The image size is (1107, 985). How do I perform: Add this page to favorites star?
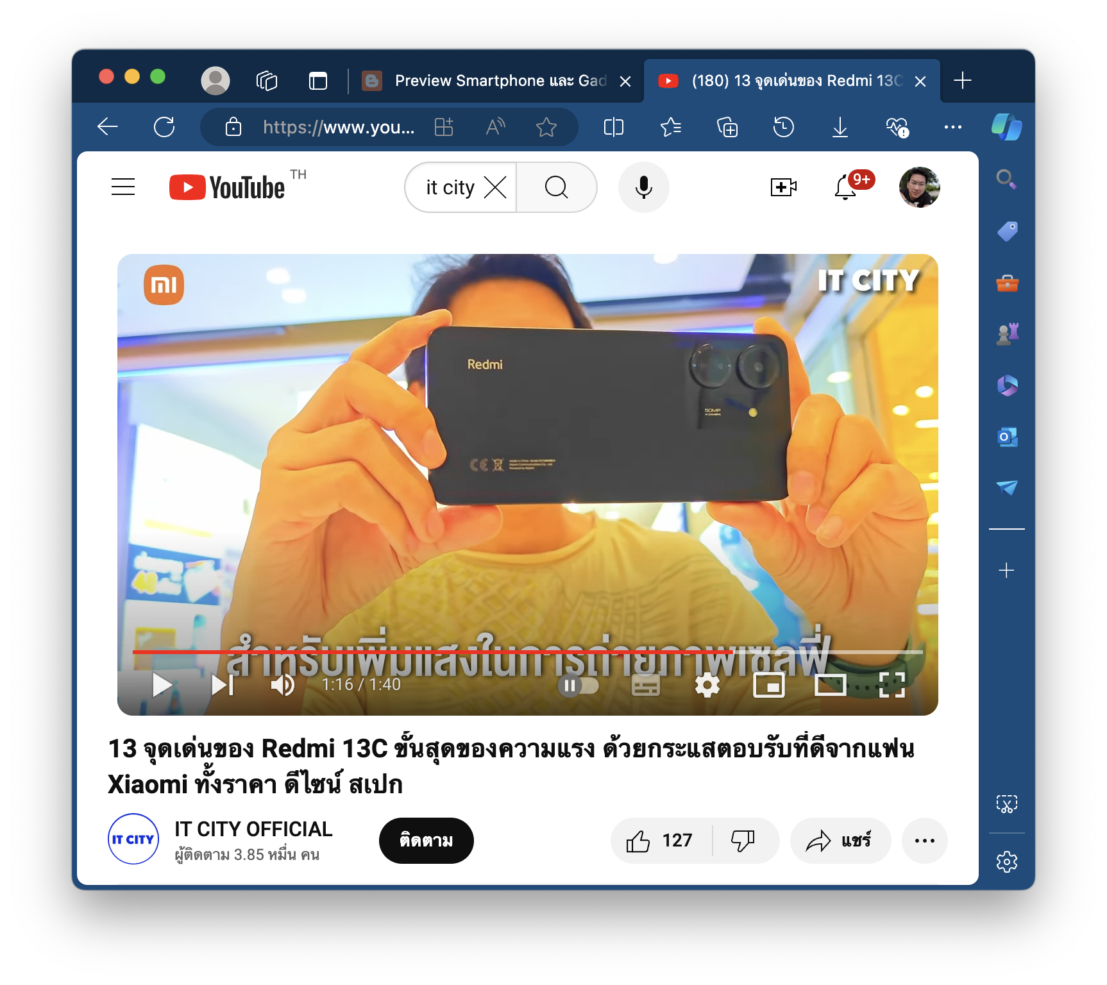[x=546, y=127]
